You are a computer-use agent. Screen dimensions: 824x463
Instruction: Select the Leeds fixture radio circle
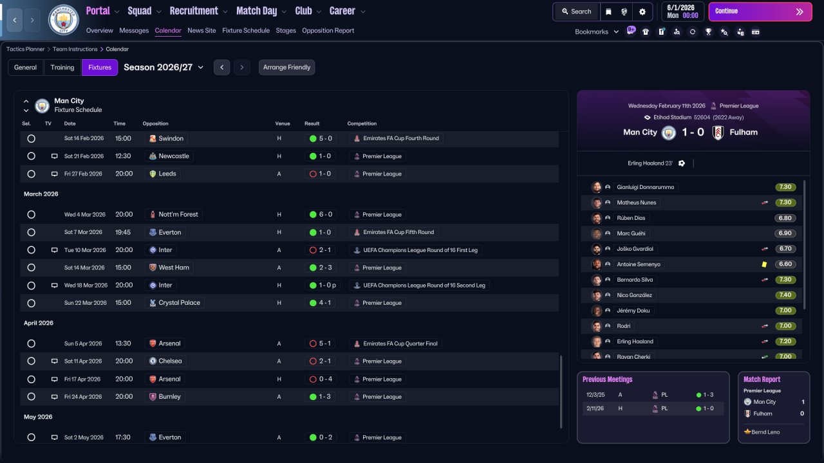click(31, 174)
